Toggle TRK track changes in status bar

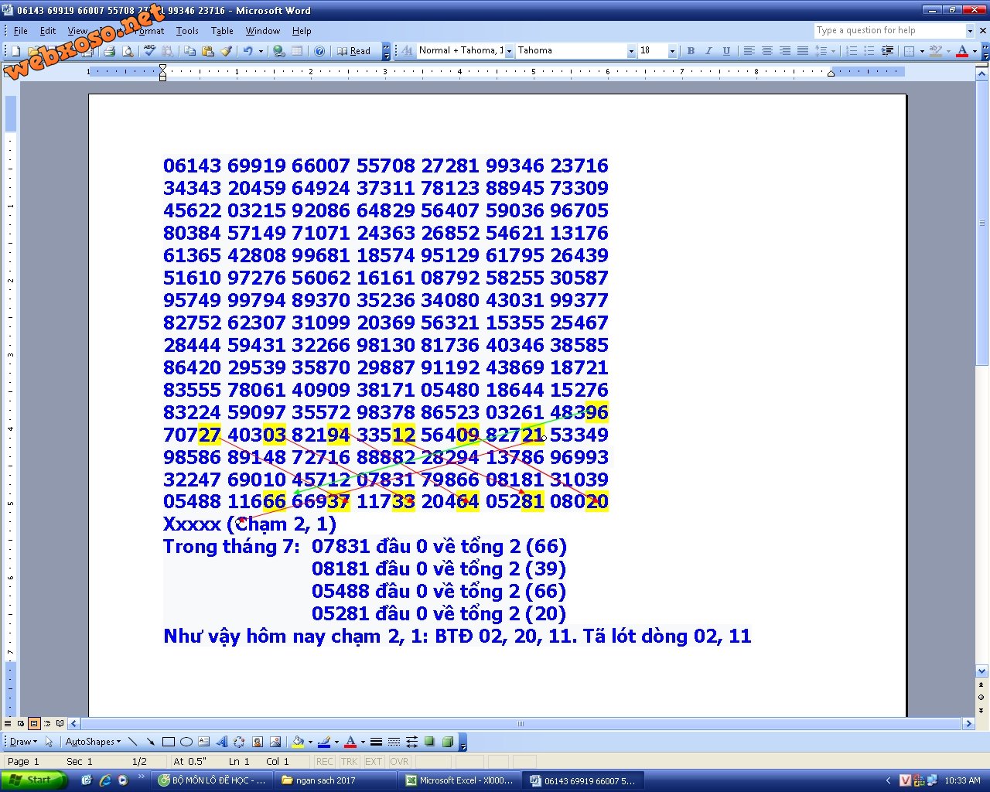click(x=349, y=762)
